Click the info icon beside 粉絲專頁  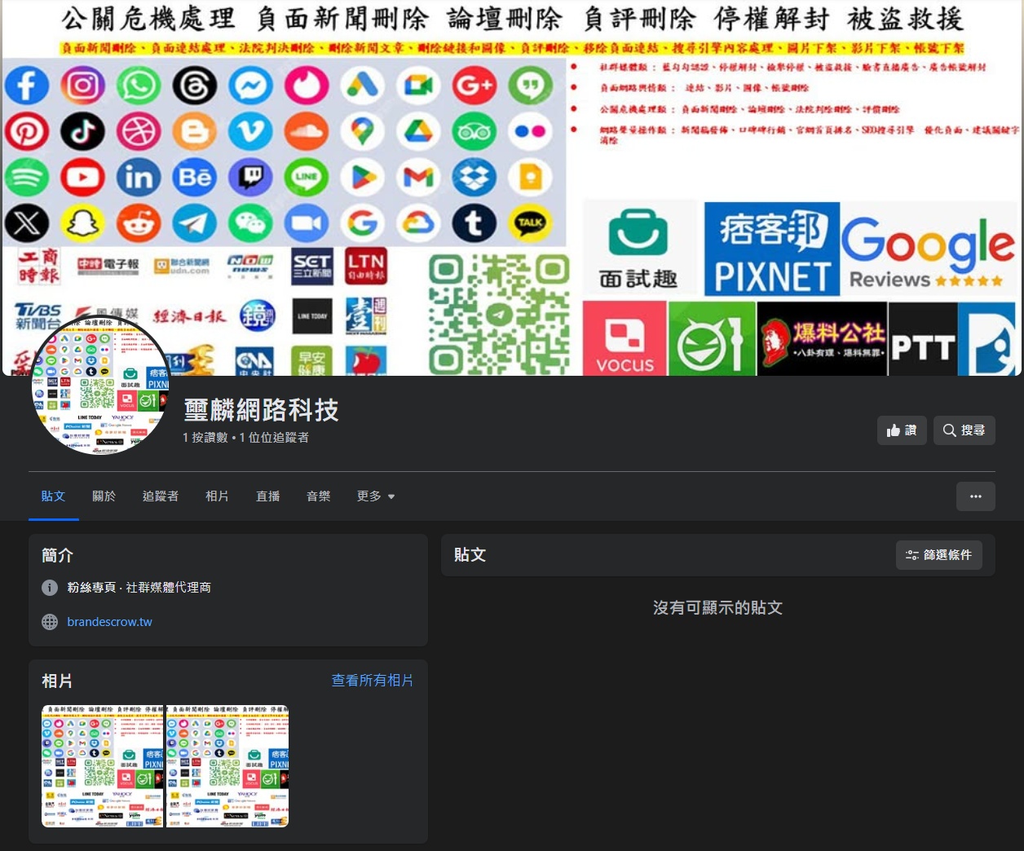pos(50,588)
